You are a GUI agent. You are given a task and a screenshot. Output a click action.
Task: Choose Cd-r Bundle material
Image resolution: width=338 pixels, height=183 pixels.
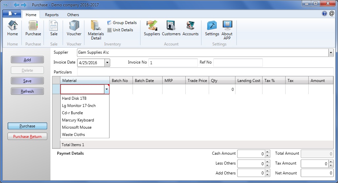[x=85, y=113]
